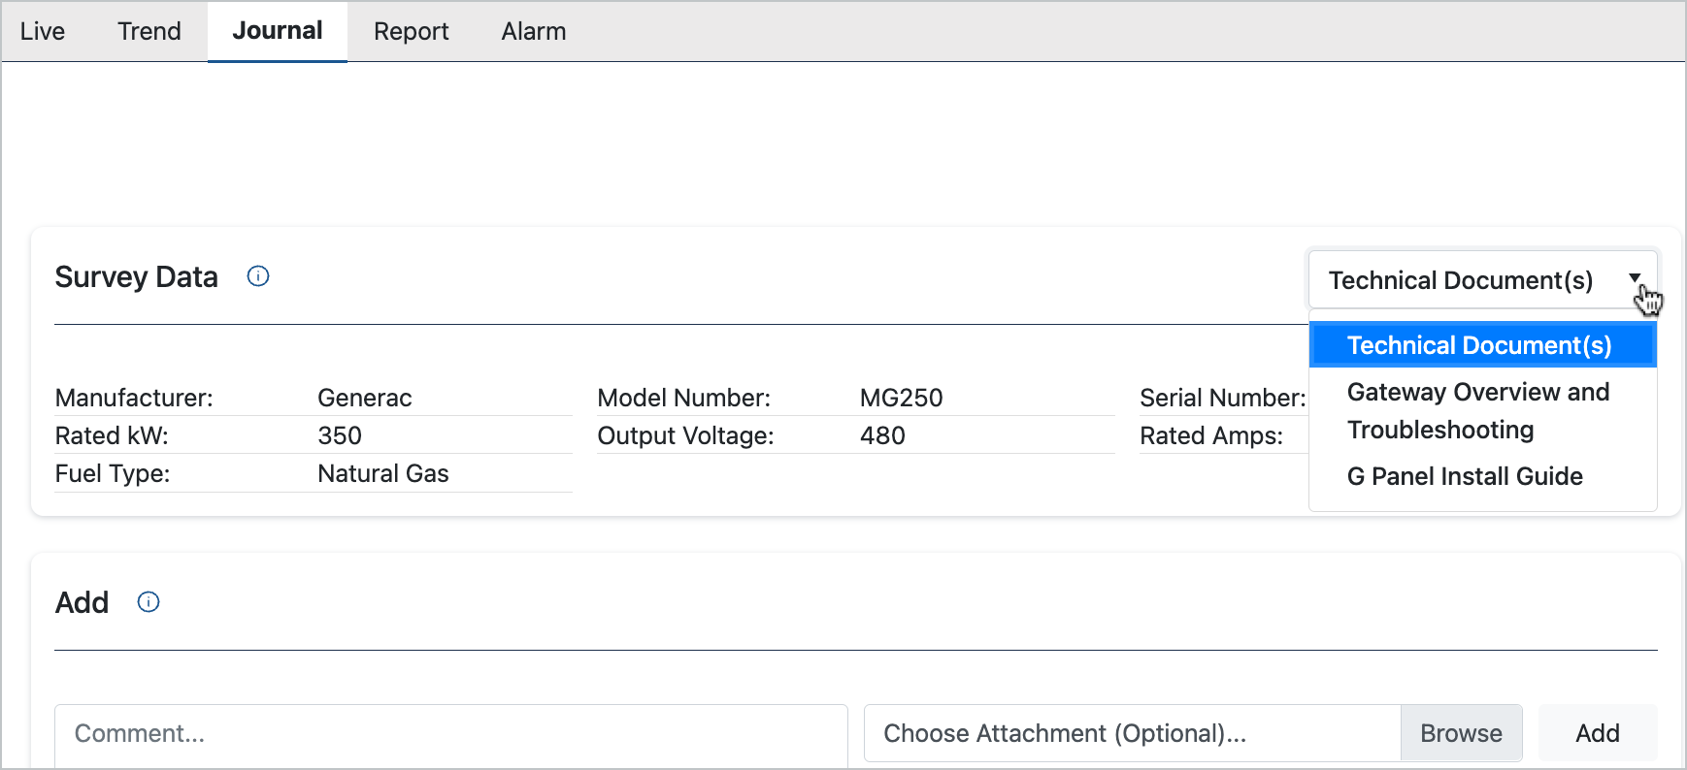Focus the Comment input field
1687x770 pixels.
(x=450, y=733)
